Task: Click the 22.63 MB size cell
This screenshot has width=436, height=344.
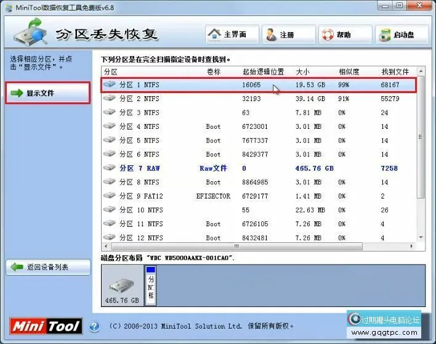Action: pyautogui.click(x=310, y=210)
